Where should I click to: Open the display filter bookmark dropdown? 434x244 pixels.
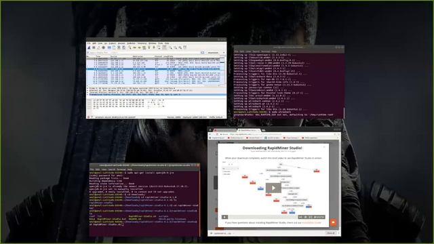coord(87,52)
